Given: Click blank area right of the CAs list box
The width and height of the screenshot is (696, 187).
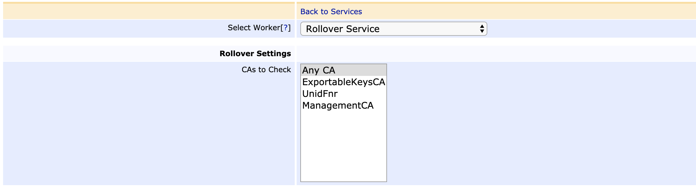Looking at the screenshot, I should [x=526, y=123].
